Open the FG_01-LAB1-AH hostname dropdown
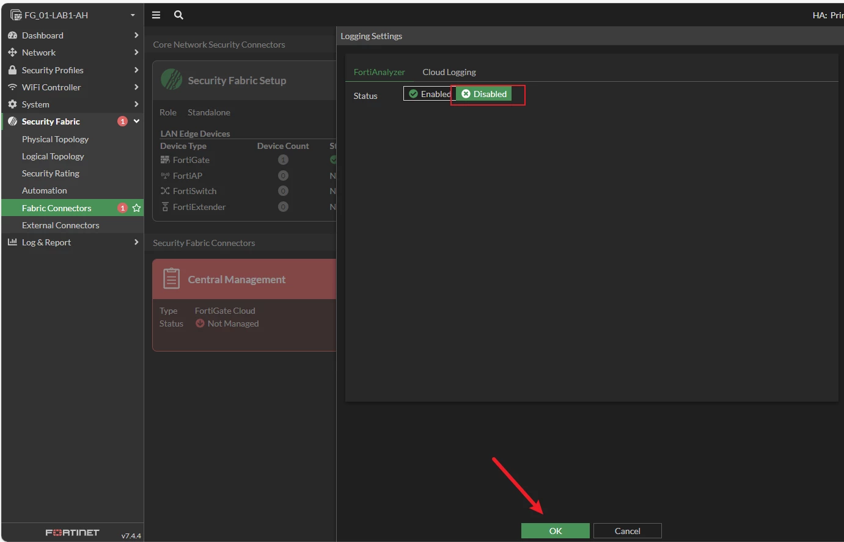Viewport: 844px width, 542px height. pos(133,15)
